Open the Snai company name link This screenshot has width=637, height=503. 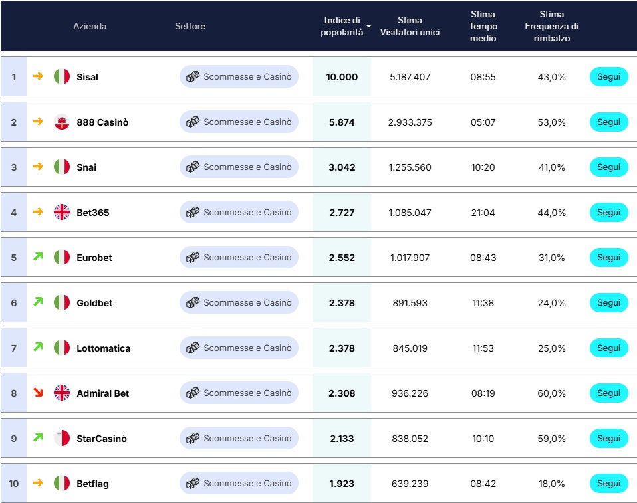click(x=86, y=167)
